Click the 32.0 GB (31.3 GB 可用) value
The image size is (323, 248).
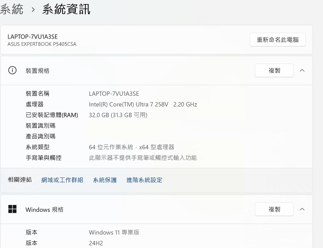(x=118, y=115)
